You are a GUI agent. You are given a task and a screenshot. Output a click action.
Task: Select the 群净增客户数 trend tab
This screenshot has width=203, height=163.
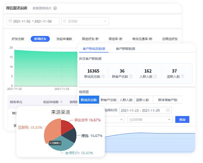[x=168, y=100]
